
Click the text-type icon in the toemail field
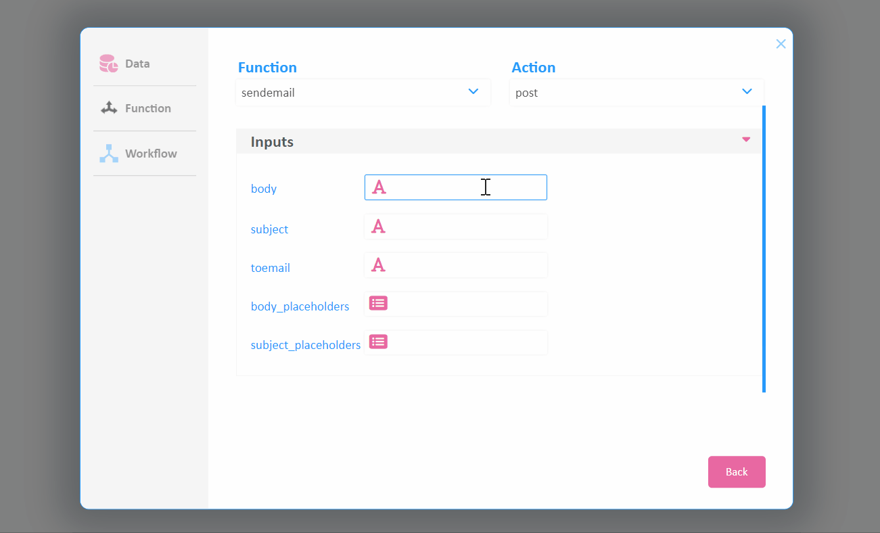pyautogui.click(x=379, y=265)
